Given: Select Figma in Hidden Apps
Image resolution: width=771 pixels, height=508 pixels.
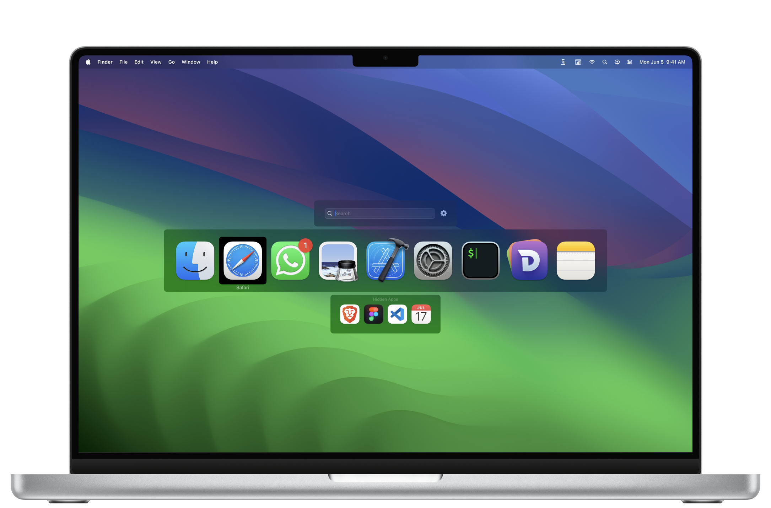Looking at the screenshot, I should point(373,314).
